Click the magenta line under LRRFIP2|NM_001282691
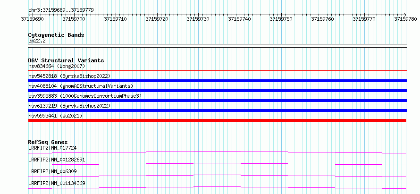Image resolution: width=420 pixels, height=194 pixels. (x=217, y=164)
